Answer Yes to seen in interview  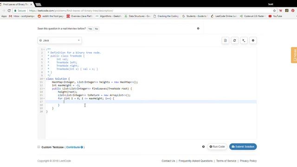tap(90, 29)
